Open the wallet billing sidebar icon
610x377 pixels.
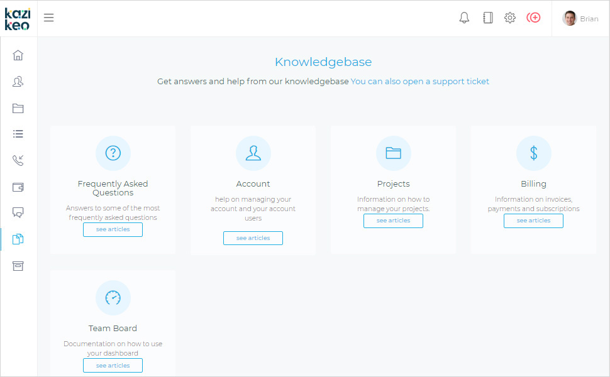(x=18, y=187)
